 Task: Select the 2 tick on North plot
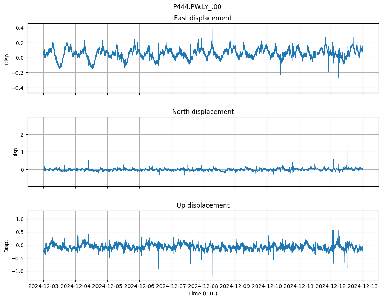point(22,135)
